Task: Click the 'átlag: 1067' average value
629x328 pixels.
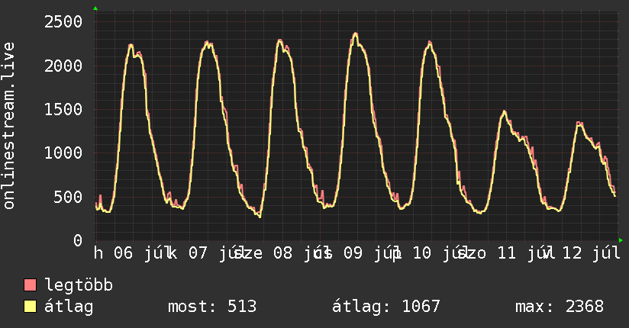Action: tap(386, 307)
